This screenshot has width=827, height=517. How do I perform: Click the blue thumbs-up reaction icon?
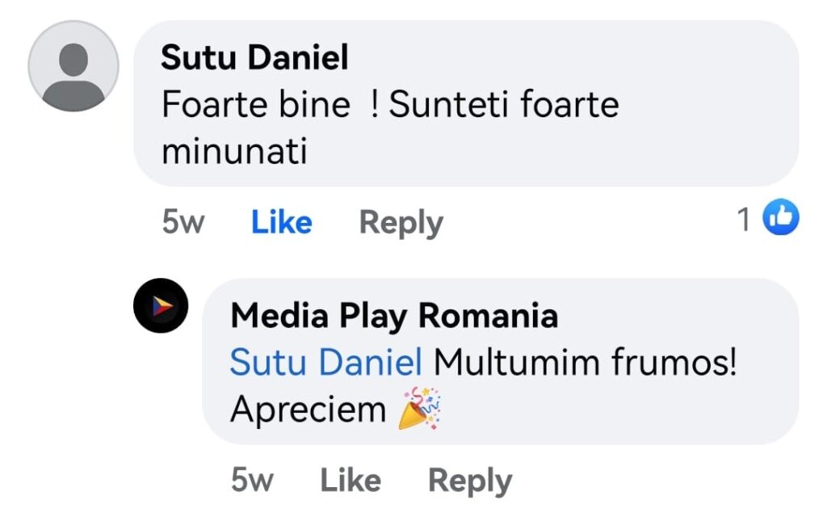point(781,218)
